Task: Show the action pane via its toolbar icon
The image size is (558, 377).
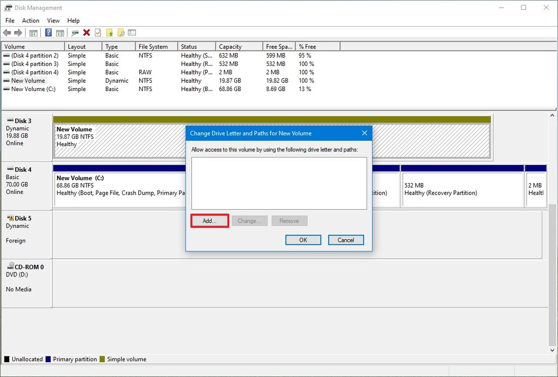Action: (60, 32)
